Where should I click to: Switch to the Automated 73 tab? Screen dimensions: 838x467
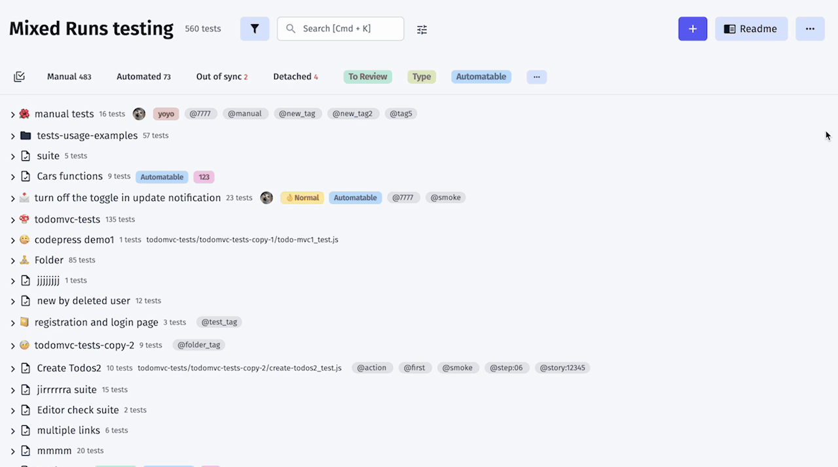[x=143, y=77]
